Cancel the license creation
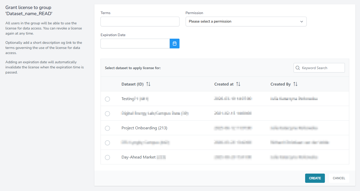The width and height of the screenshot is (360, 191). (x=339, y=178)
